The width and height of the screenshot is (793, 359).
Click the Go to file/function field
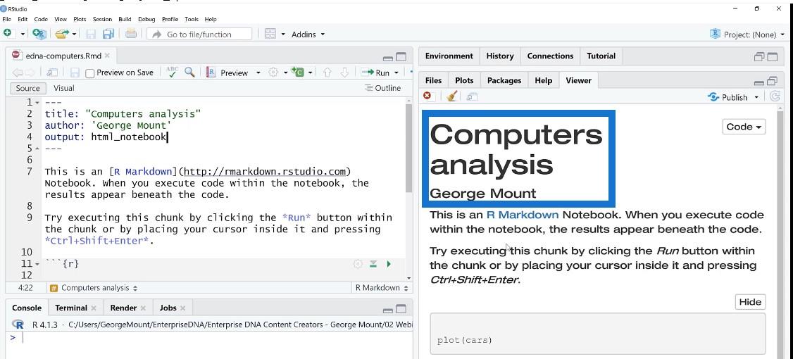click(199, 34)
